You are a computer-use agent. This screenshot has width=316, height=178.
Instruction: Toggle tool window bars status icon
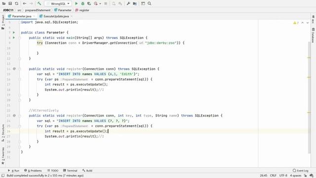3,176
